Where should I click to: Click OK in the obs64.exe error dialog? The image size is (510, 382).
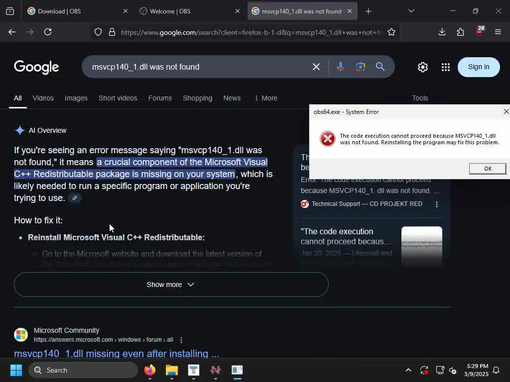[488, 169]
